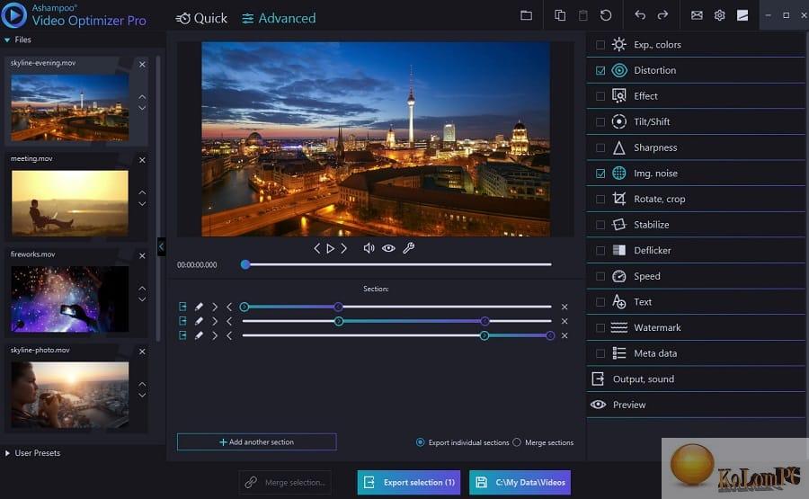809x499 pixels.
Task: Click the wrench tool icon
Action: [x=409, y=248]
